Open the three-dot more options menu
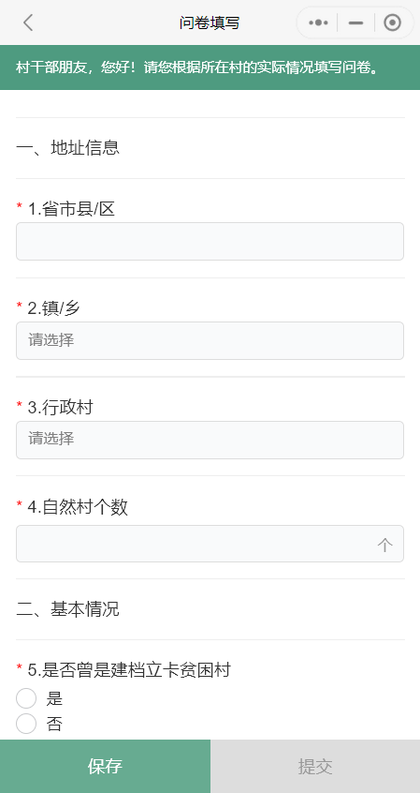Image resolution: width=420 pixels, height=793 pixels. [x=318, y=22]
